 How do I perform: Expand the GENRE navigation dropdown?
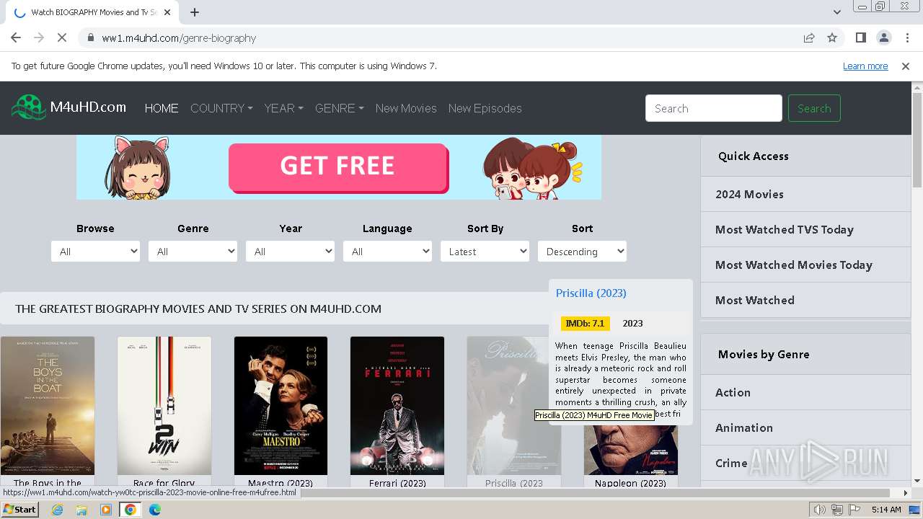coord(339,108)
